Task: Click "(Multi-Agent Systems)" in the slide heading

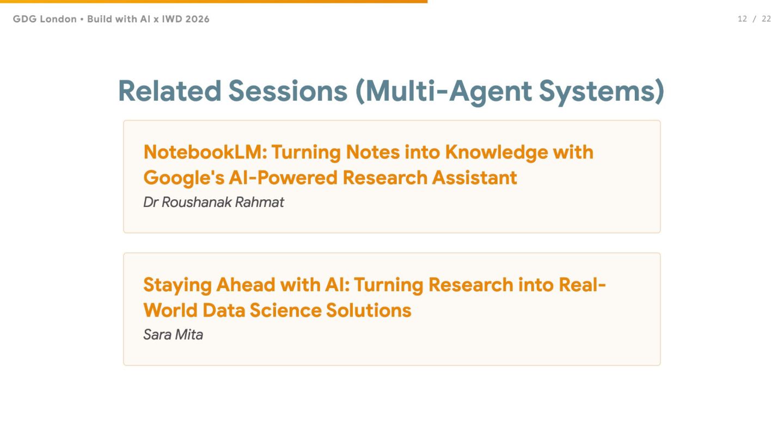Action: tap(510, 91)
